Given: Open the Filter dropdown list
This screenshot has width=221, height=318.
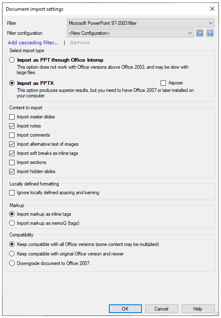Looking at the screenshot, I should (x=141, y=23).
